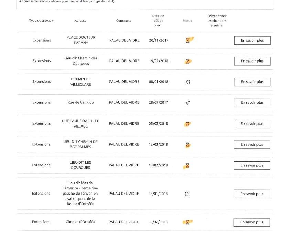
Task: Click the start date '26/02/2018'
Action: tap(158, 222)
